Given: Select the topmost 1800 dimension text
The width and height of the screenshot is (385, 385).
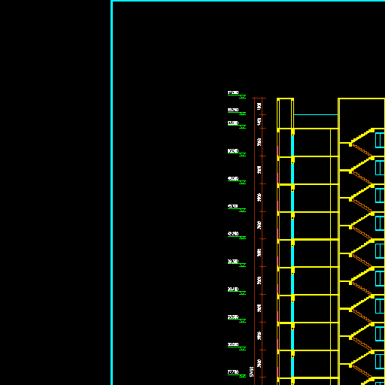Looking at the screenshot, I should (x=259, y=106).
